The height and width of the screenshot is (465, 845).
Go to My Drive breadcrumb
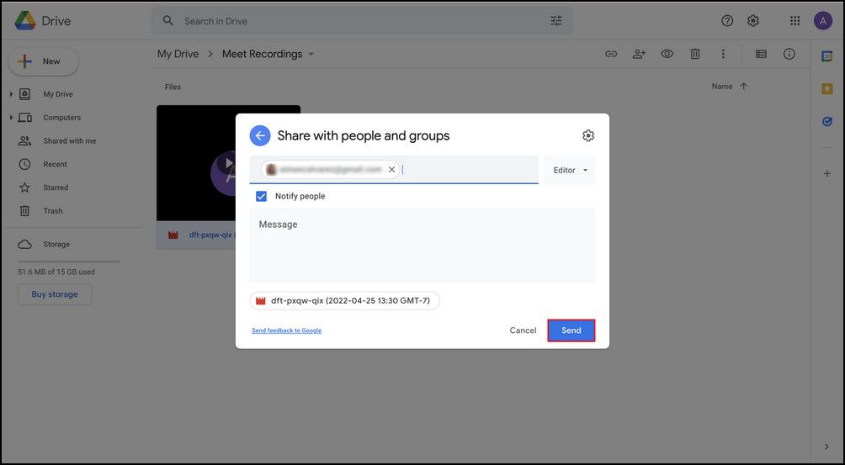(178, 54)
